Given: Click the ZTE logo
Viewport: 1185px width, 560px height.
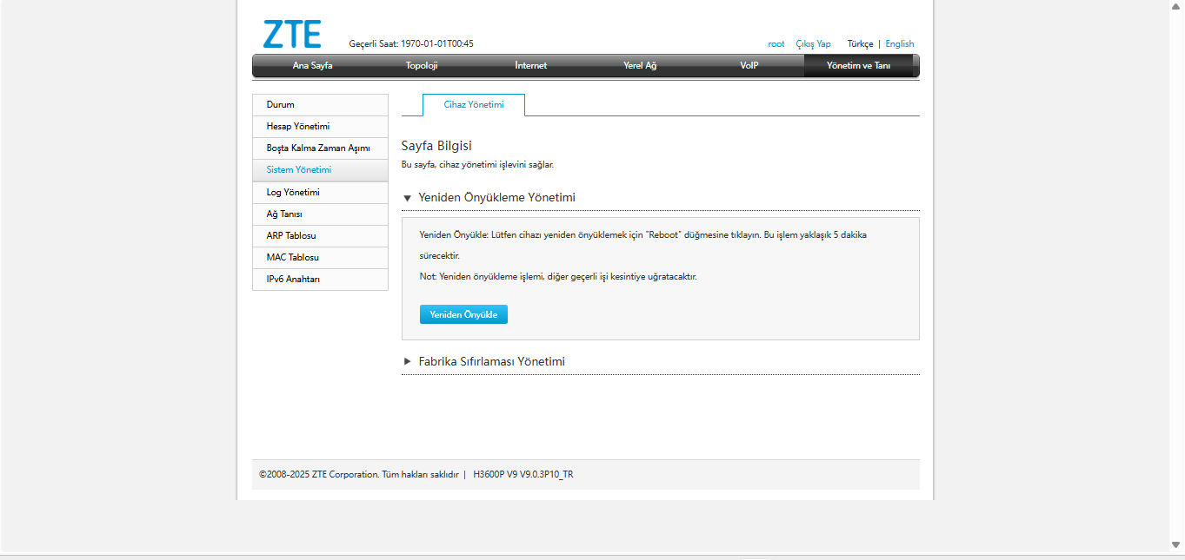Looking at the screenshot, I should click(292, 34).
